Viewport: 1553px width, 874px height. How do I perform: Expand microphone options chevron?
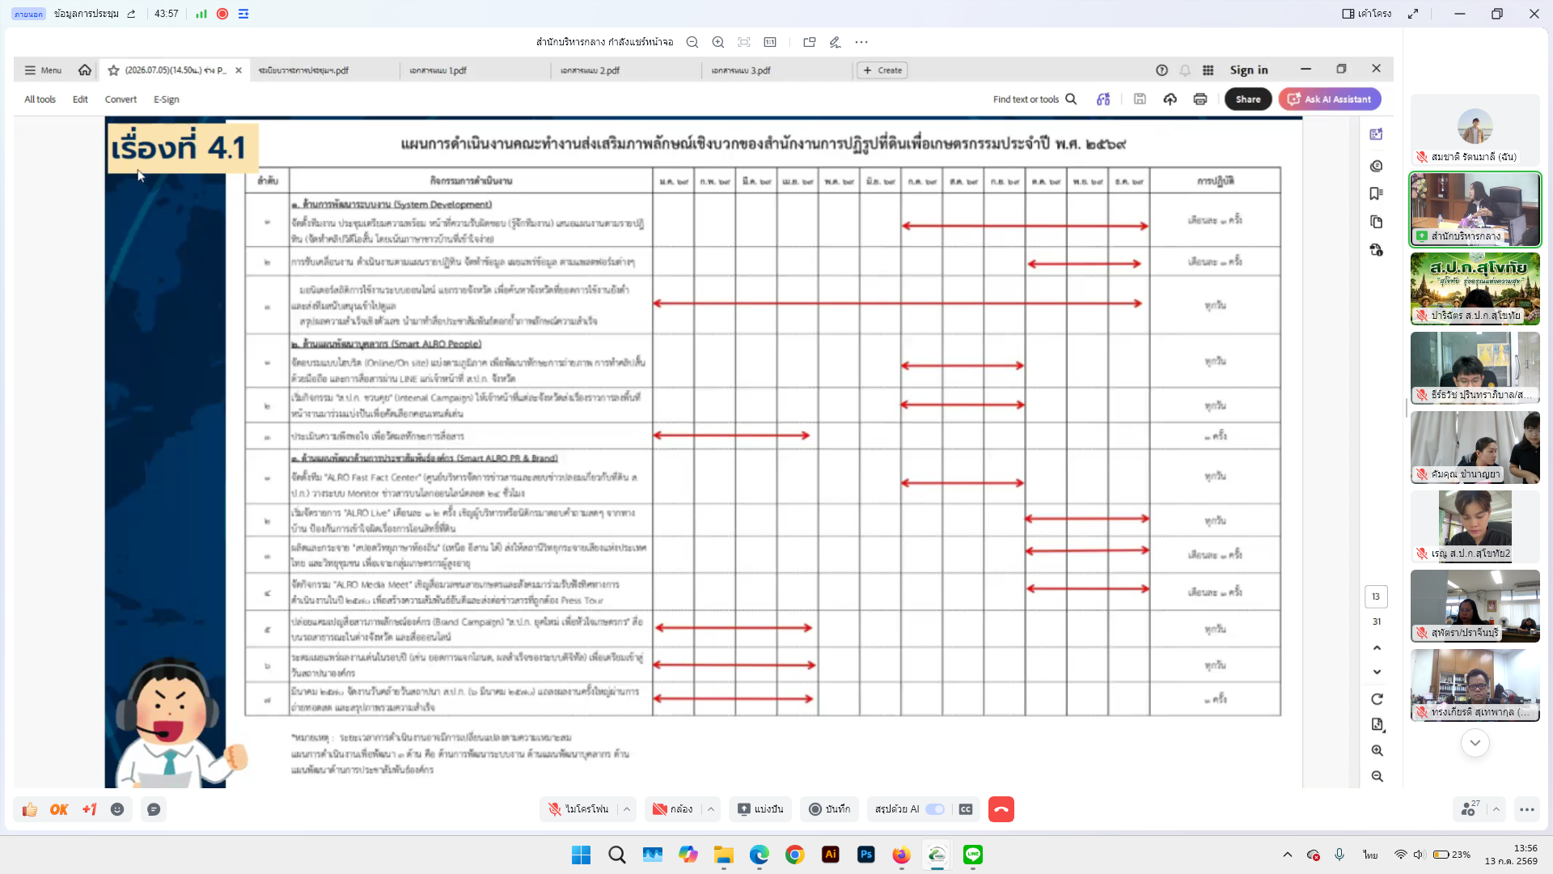627,809
